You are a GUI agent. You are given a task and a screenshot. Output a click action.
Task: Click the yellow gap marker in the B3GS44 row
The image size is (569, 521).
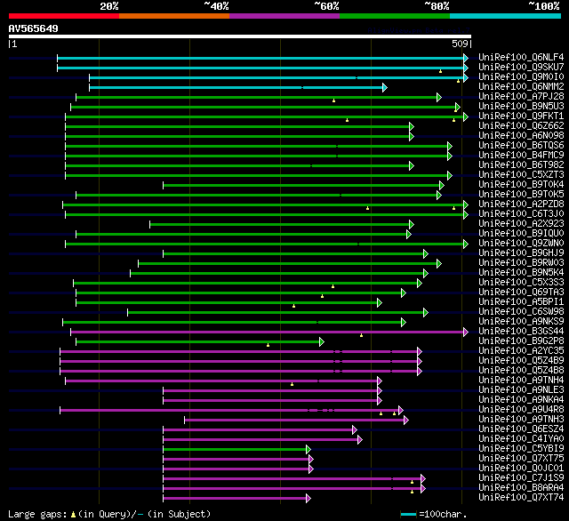click(x=362, y=335)
